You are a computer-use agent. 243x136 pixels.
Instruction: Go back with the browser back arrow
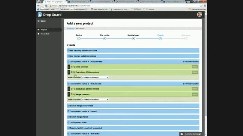tap(38, 6)
